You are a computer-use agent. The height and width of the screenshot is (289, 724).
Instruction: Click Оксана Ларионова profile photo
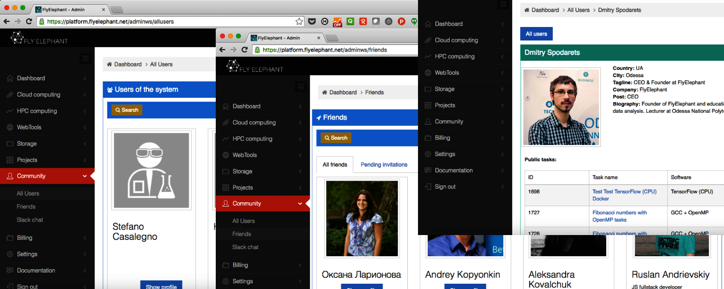pos(362,218)
